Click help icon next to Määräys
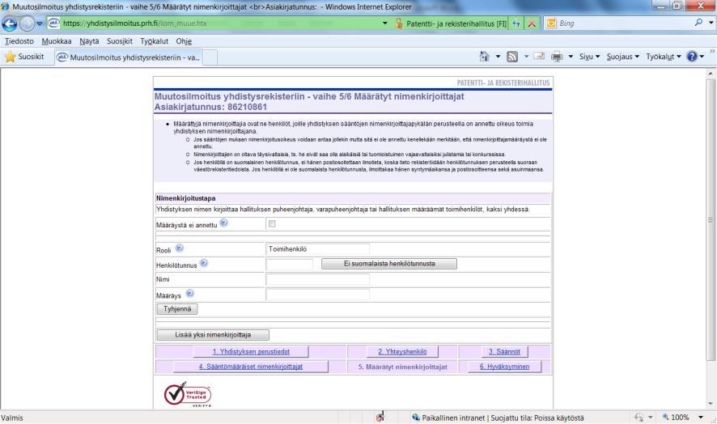Image resolution: width=717 pixels, height=424 pixels. pyautogui.click(x=189, y=293)
